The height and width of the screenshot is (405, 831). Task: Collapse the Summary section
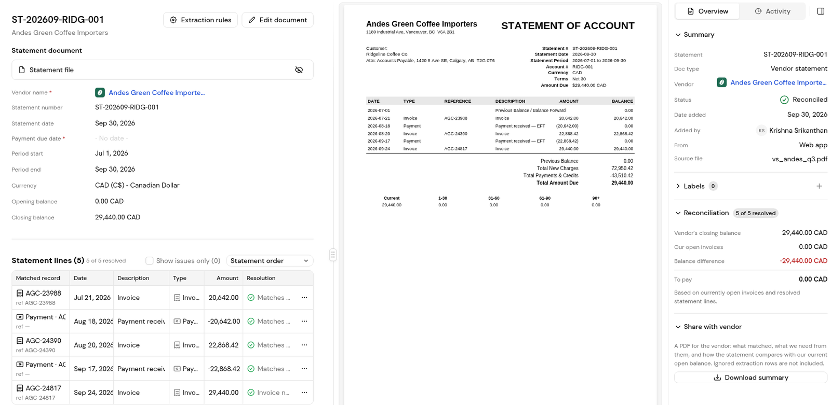(x=678, y=35)
